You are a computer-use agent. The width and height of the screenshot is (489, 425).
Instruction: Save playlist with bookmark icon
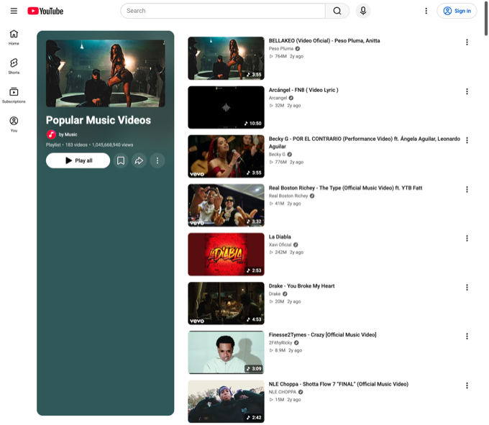coord(121,160)
